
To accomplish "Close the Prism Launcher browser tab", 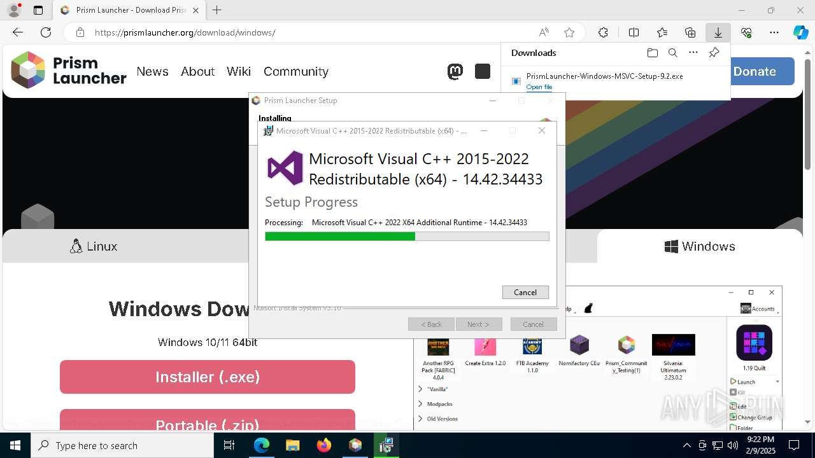I will coord(196,10).
